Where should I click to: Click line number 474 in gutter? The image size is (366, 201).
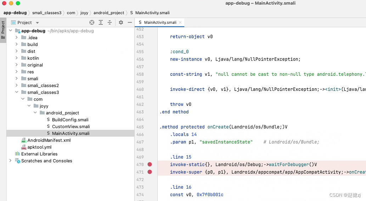[x=140, y=195]
